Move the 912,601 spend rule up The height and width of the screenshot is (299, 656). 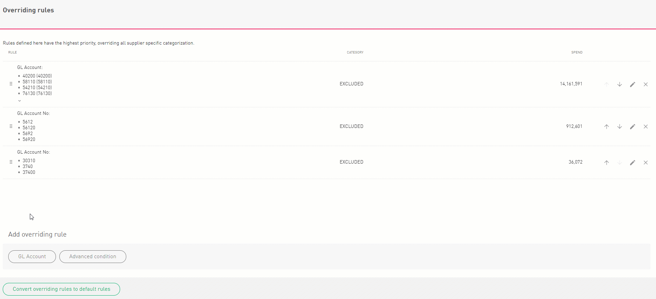pos(606,127)
